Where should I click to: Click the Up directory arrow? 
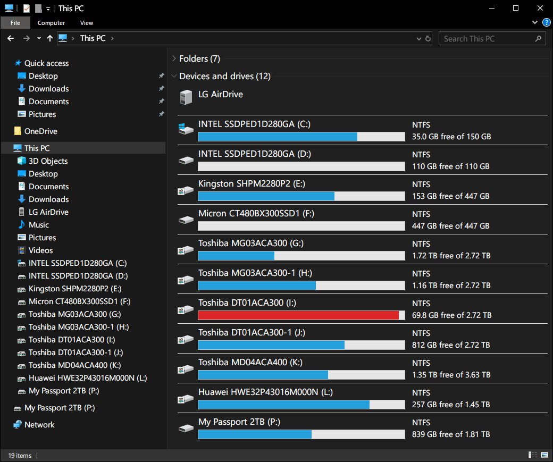50,38
